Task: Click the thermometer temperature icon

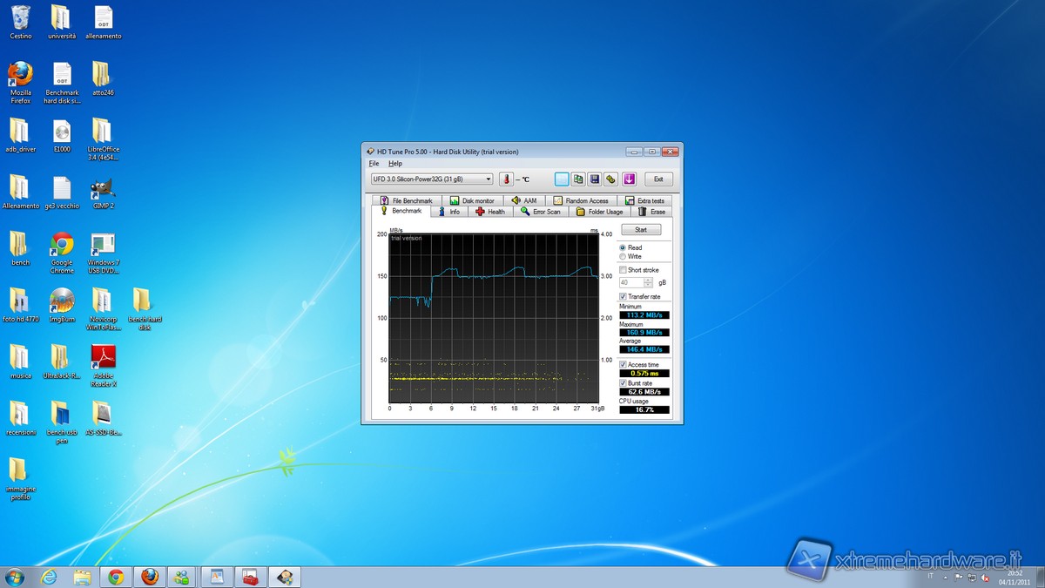Action: coord(507,179)
